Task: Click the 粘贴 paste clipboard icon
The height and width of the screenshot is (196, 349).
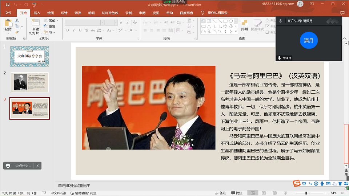Action: [8, 23]
